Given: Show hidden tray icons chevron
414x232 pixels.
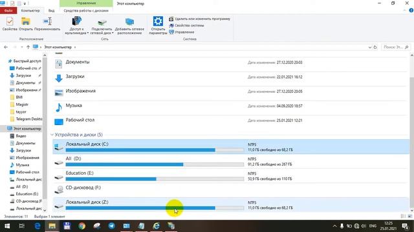Looking at the screenshot, I should point(334,226).
